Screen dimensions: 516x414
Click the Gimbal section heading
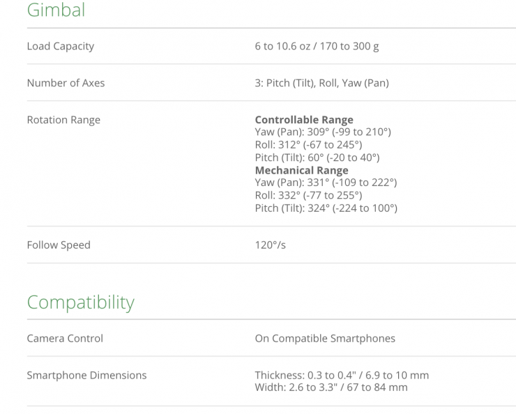click(x=56, y=10)
